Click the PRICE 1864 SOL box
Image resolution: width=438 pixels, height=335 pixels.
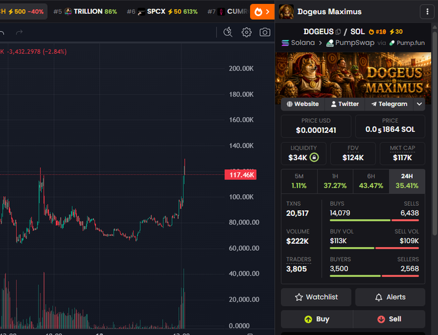[390, 126]
